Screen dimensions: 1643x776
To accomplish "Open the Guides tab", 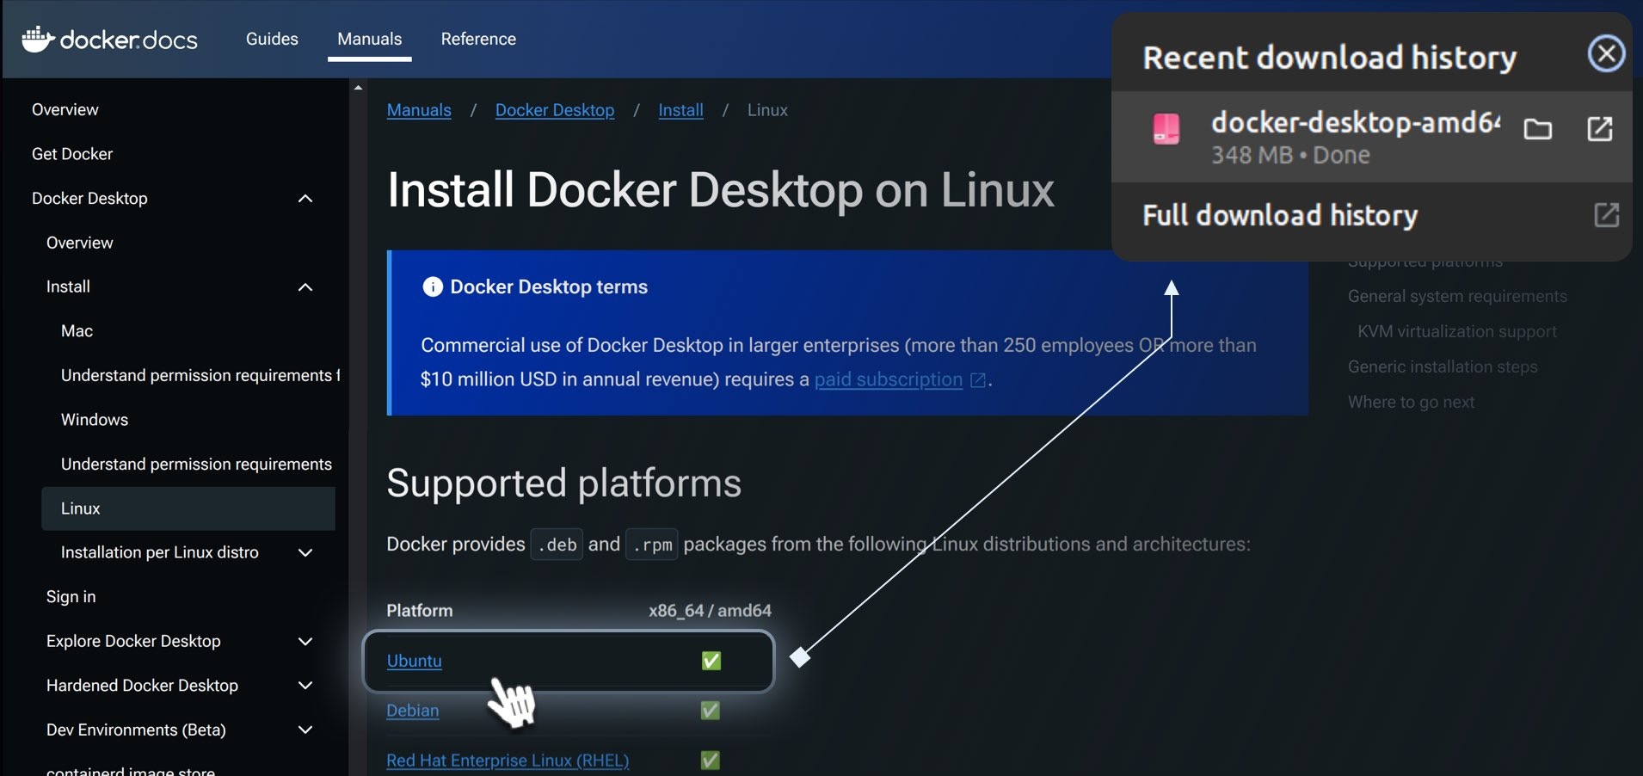I will point(272,39).
